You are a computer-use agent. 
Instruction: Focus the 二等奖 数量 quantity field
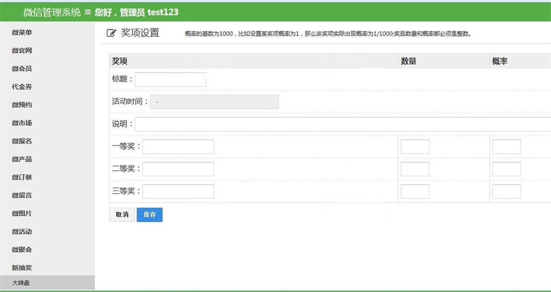415,169
